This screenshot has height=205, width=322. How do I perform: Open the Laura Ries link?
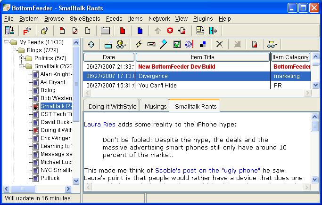pos(99,124)
